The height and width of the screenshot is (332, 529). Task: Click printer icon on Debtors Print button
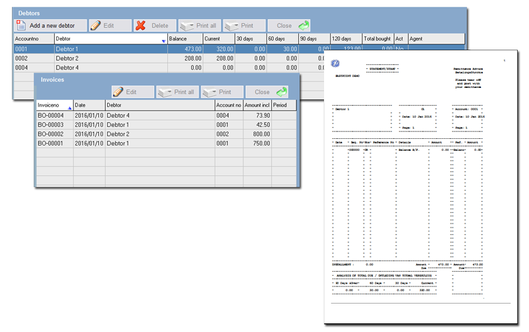pos(231,26)
